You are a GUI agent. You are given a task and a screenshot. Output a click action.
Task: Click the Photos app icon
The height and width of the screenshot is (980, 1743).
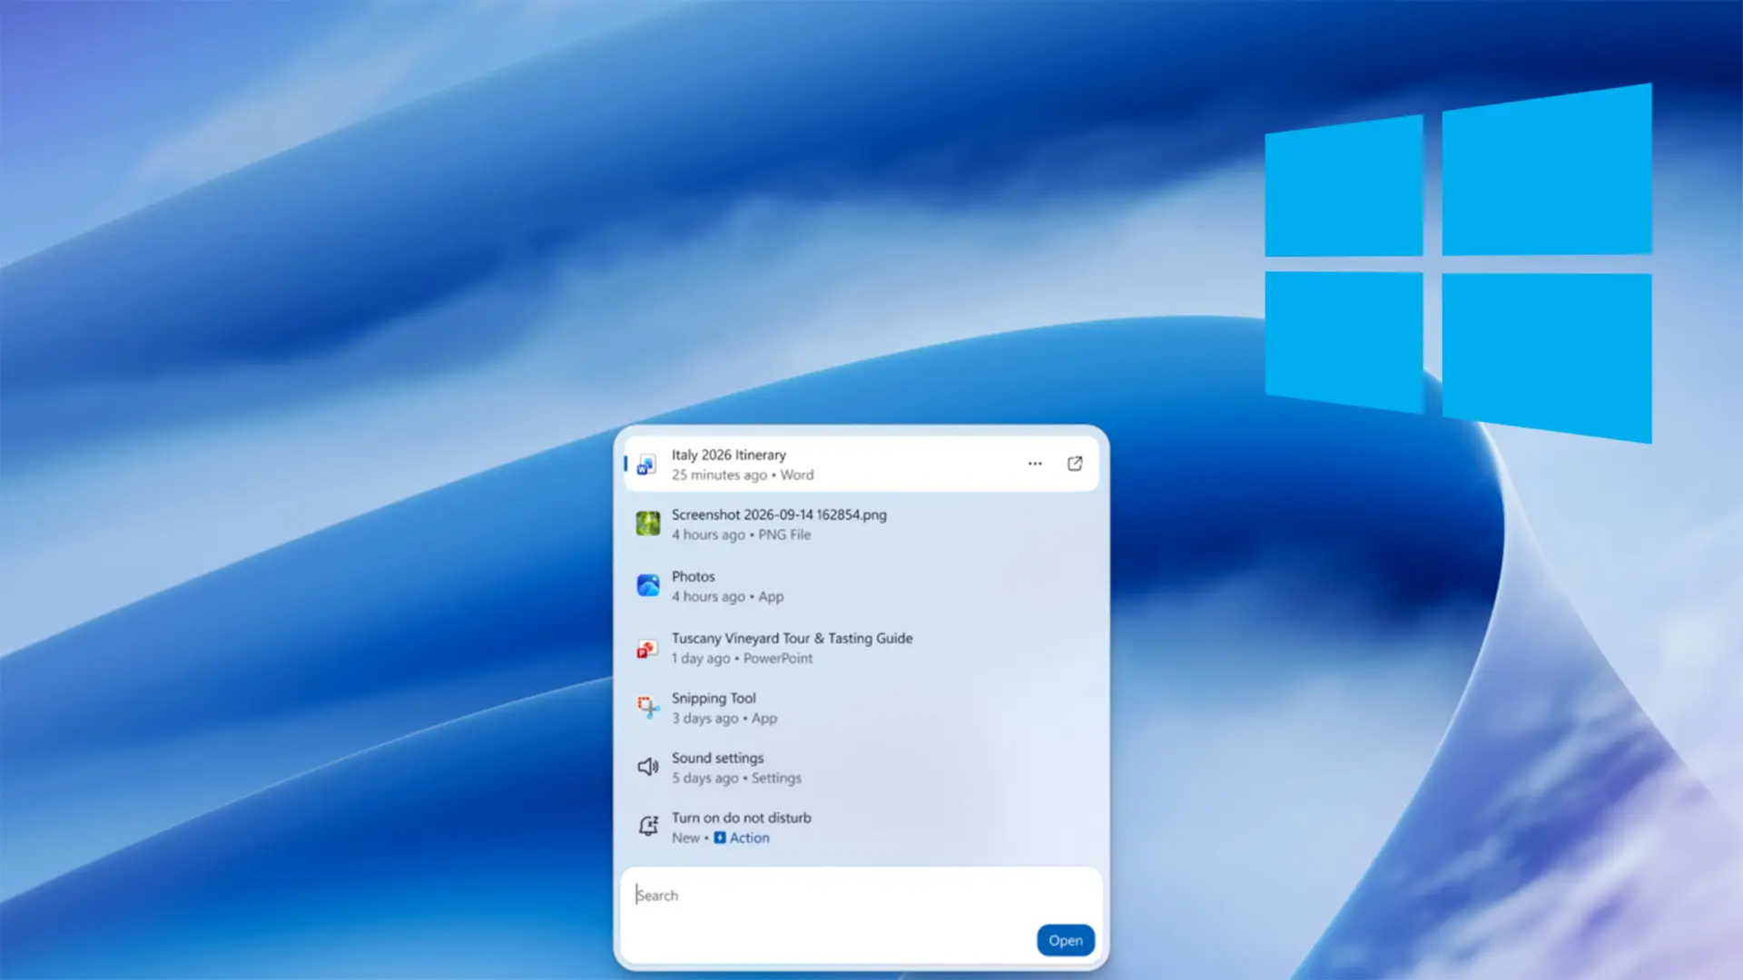coord(648,585)
